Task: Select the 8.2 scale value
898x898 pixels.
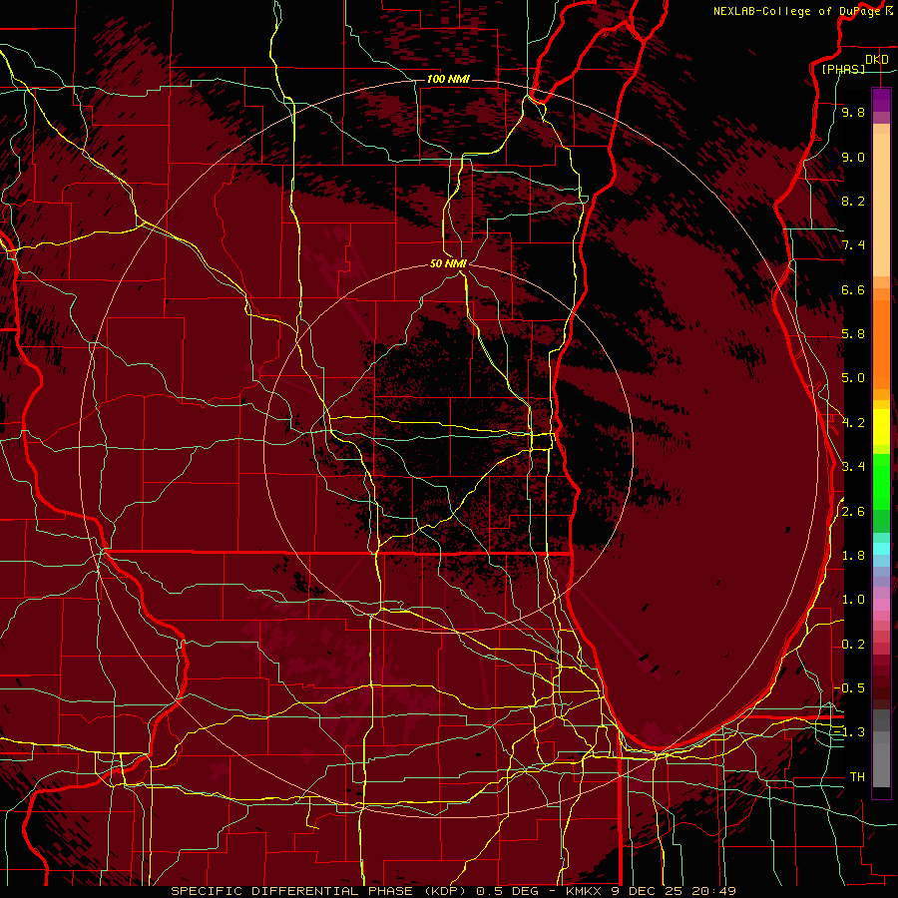Action: tap(853, 201)
